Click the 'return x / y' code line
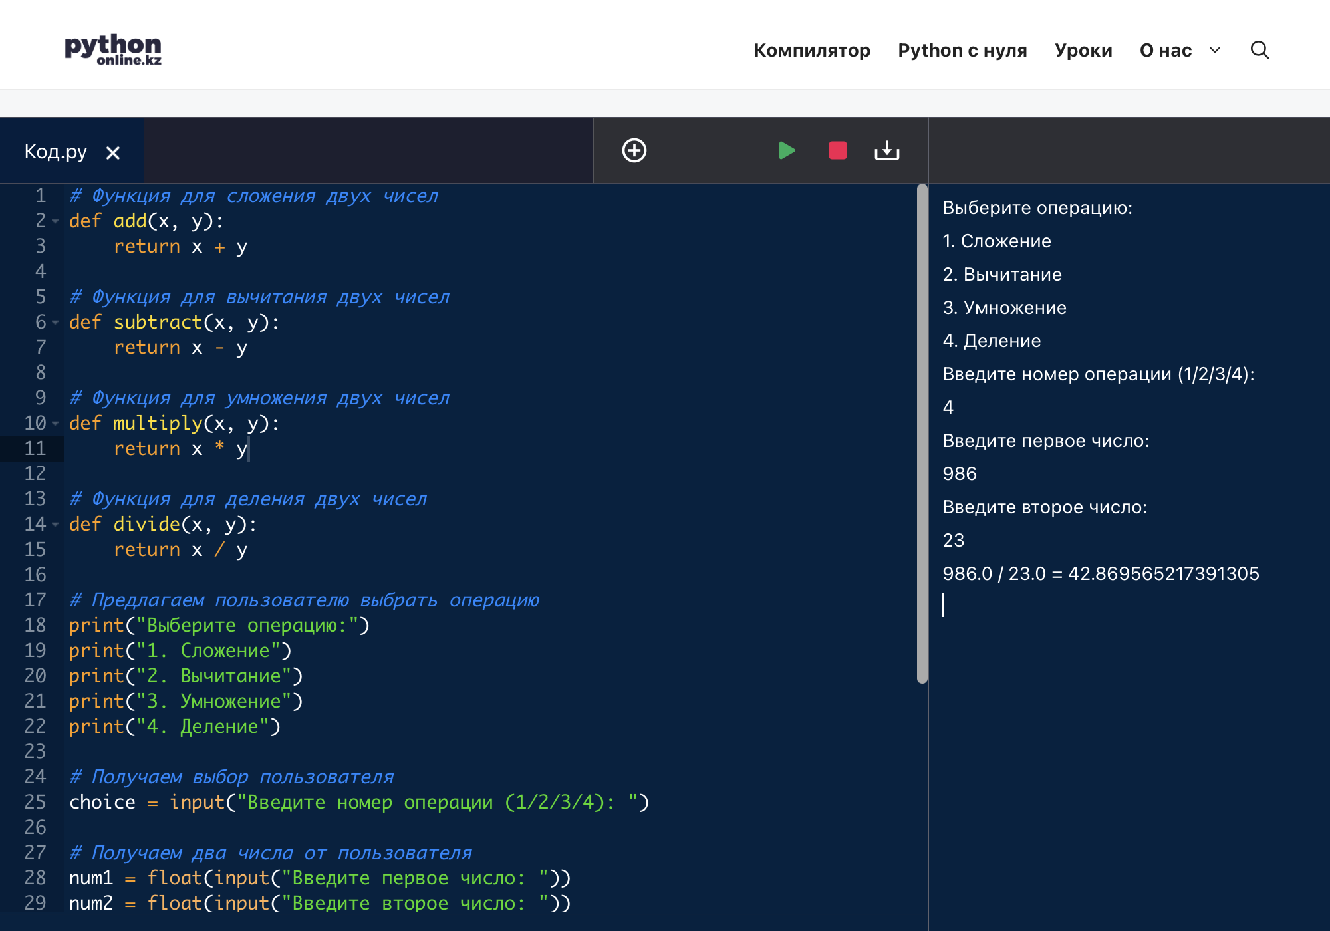Image resolution: width=1330 pixels, height=931 pixels. coord(180,549)
